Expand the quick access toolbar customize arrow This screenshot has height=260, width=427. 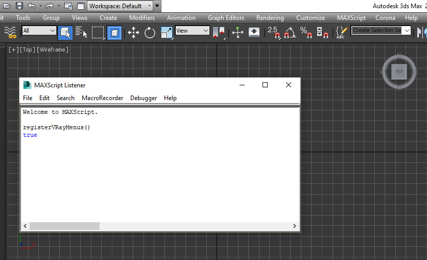157,6
